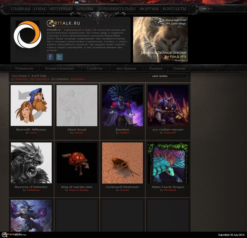Click the bold Arttalk.ru name in the description
The width and height of the screenshot is (247, 238).
54,30
